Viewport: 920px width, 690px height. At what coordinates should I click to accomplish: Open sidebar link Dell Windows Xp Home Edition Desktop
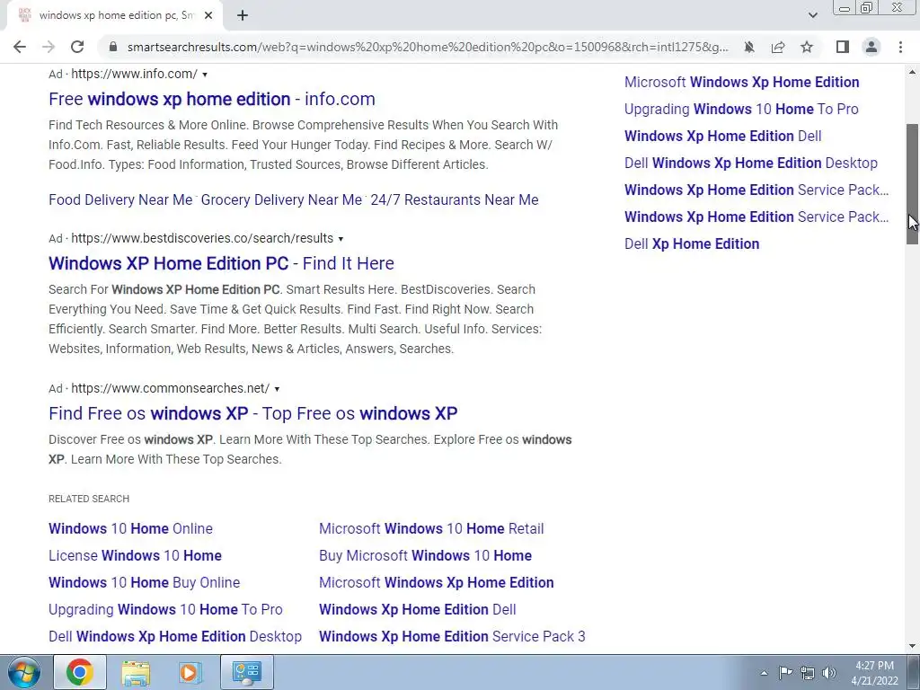point(751,164)
